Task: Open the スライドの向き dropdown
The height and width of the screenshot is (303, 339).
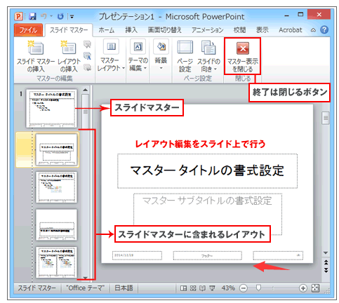Action: tap(208, 56)
